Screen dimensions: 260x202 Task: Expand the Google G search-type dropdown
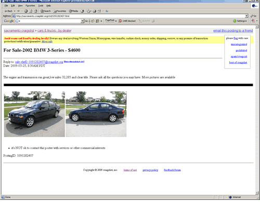pyautogui.click(x=19, y=21)
